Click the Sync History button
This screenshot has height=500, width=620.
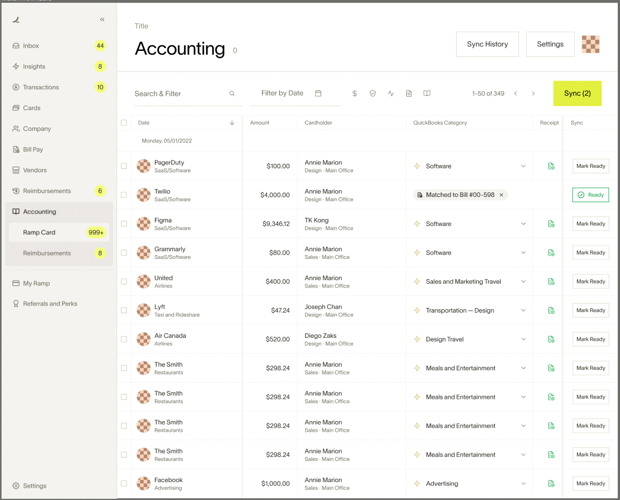(487, 44)
